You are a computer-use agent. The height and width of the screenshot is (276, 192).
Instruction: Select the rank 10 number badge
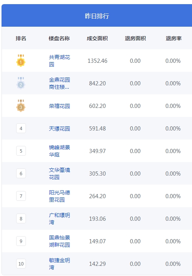21,264
